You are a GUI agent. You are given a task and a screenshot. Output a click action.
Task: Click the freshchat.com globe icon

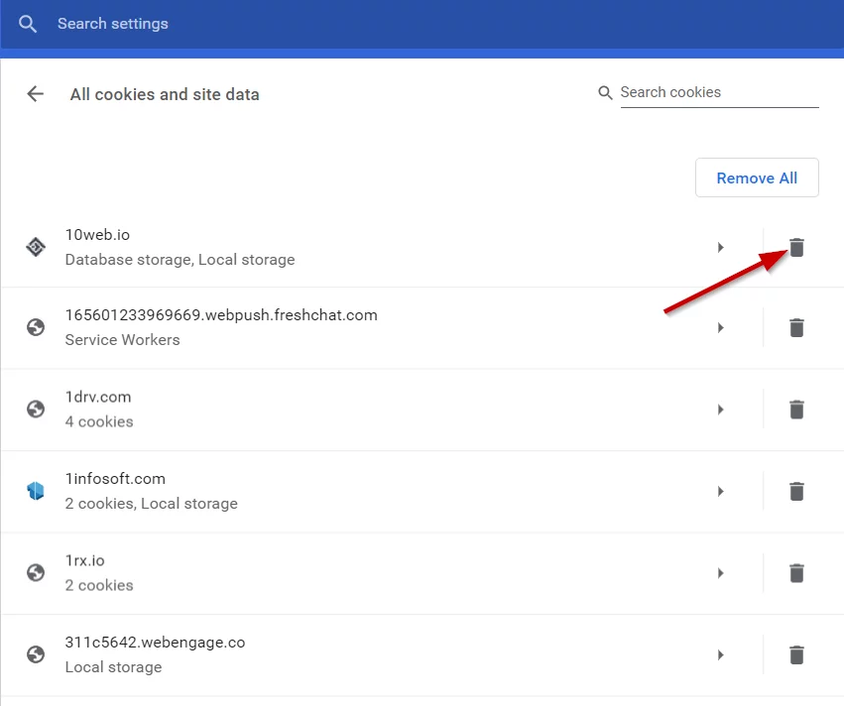point(36,327)
